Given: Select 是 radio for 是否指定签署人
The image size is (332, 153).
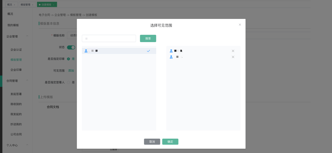Looking at the screenshot, I should pos(68,82).
